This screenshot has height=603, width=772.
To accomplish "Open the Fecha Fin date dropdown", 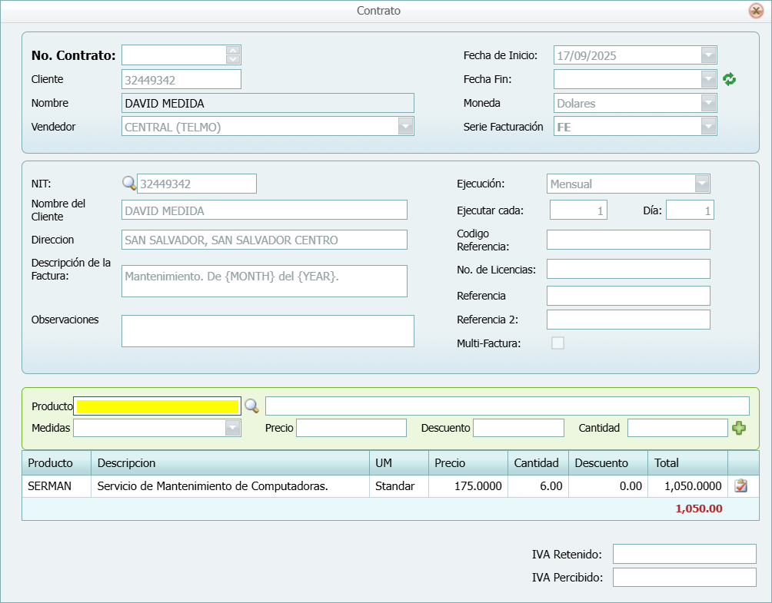I will click(708, 79).
